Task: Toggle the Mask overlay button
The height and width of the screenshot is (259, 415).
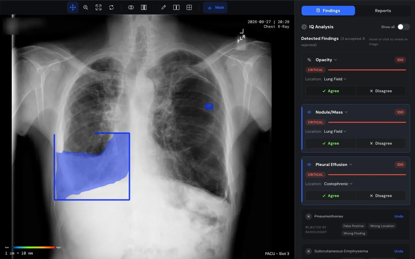Action: [216, 8]
